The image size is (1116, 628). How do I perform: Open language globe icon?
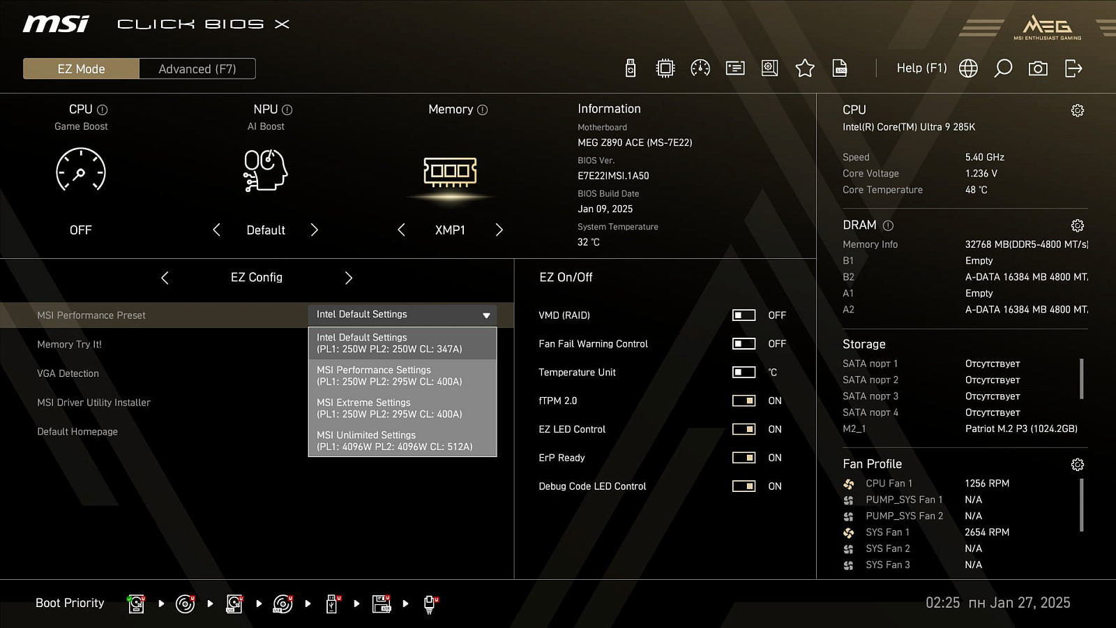(968, 68)
